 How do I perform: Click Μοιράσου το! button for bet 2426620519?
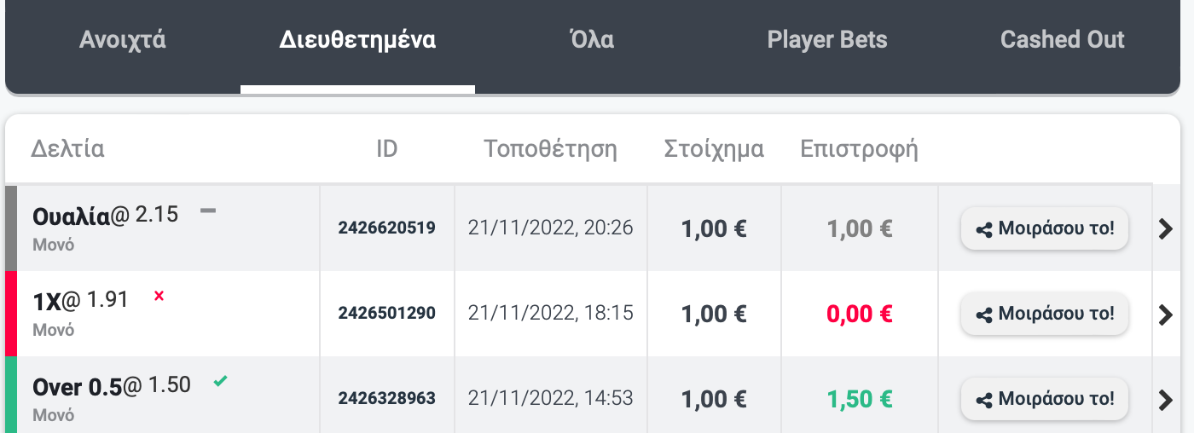[1045, 228]
